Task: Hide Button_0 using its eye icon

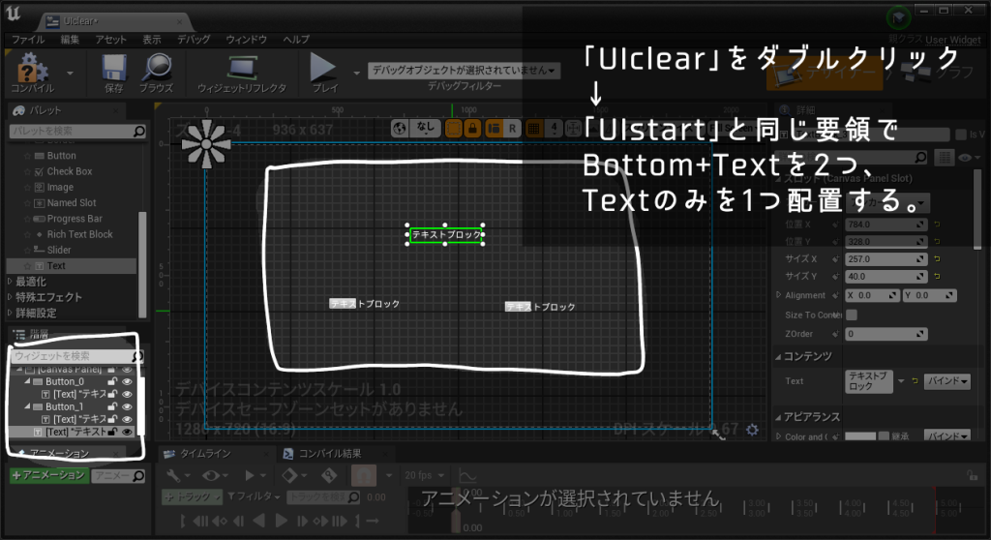Action: click(127, 381)
